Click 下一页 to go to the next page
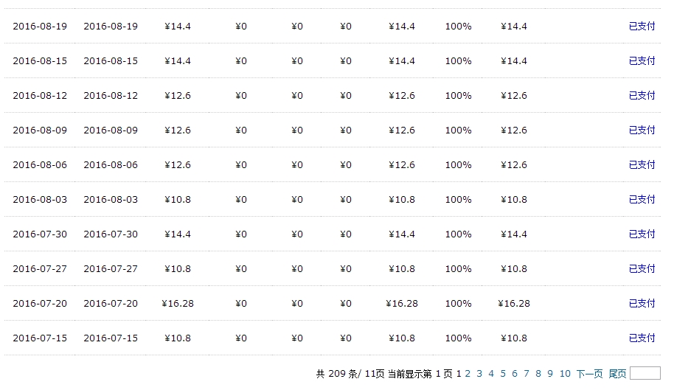The image size is (674, 390). (589, 374)
